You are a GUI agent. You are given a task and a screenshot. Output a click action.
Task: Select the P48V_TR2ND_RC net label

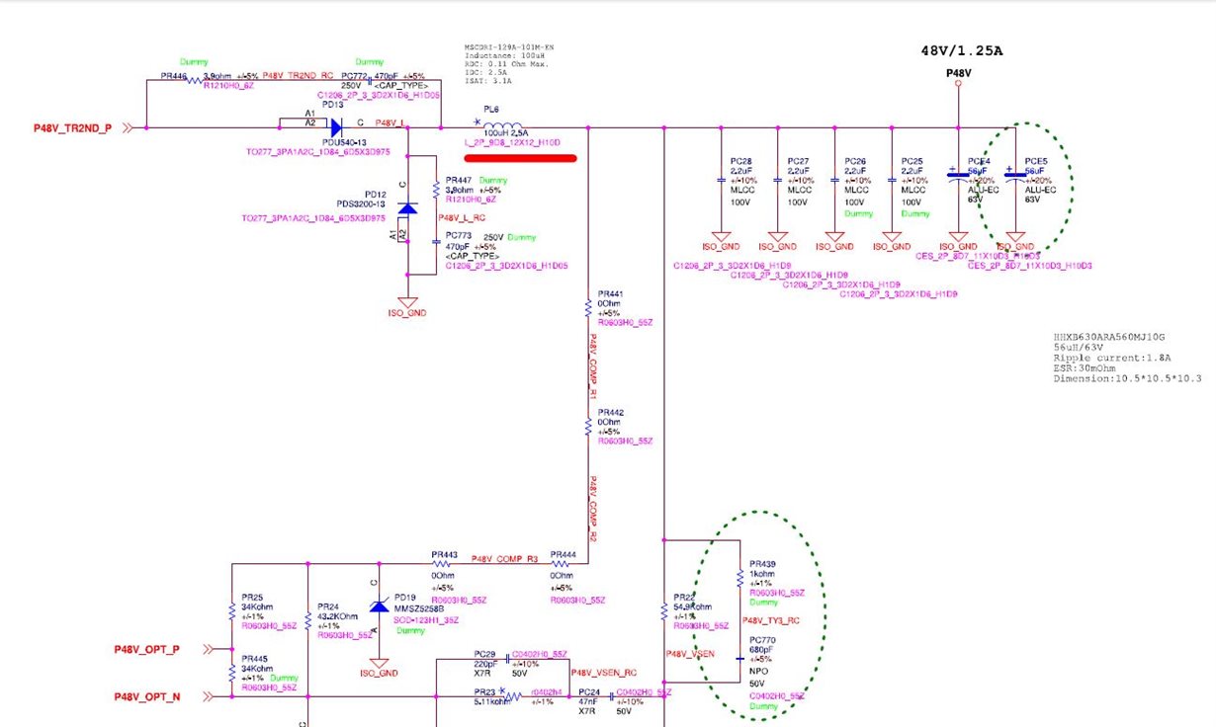tap(299, 75)
